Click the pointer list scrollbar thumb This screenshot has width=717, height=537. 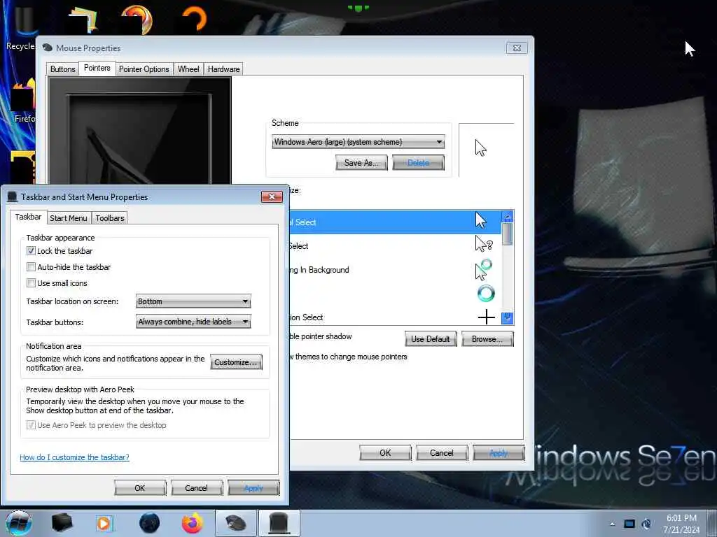(x=507, y=234)
